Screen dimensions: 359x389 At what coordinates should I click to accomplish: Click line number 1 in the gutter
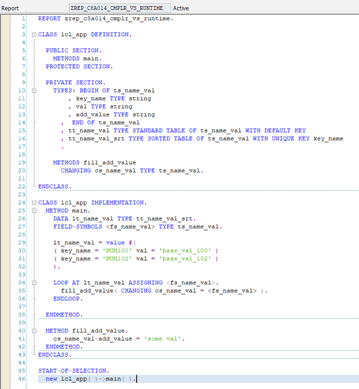[x=24, y=18]
